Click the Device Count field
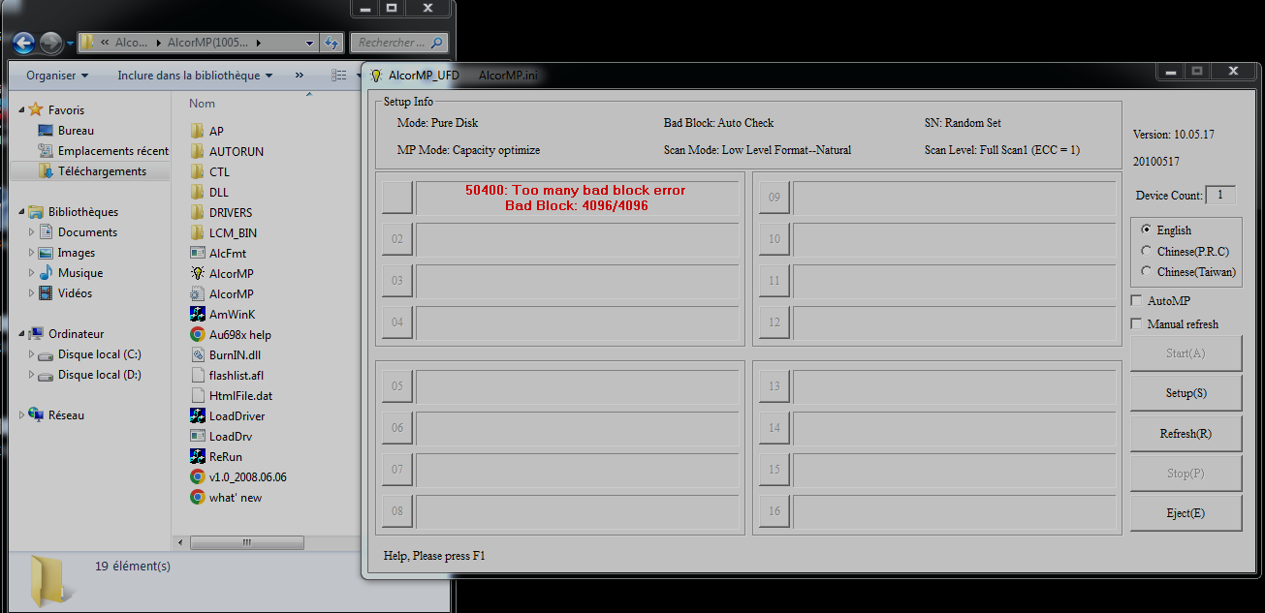 click(x=1220, y=195)
